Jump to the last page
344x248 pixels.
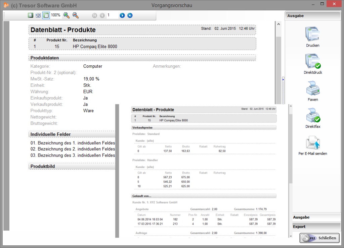[130, 15]
